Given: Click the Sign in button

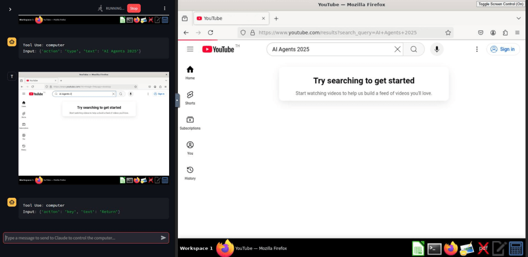Looking at the screenshot, I should [503, 49].
